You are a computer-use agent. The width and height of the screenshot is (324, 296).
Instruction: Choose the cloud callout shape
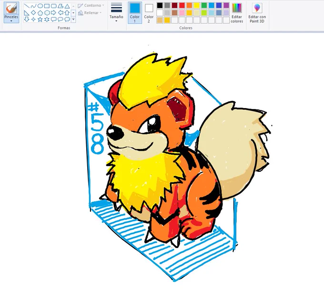click(67, 20)
